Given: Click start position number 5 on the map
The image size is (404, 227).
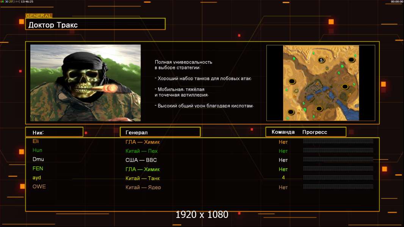Looking at the screenshot, I should click(321, 60).
